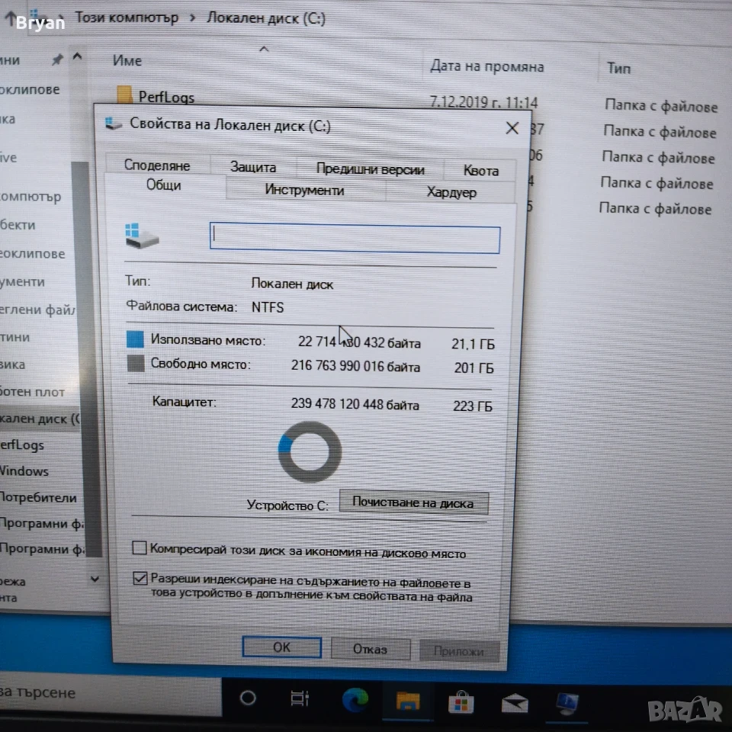The width and height of the screenshot is (732, 732).
Task: Click the Task View taskbar icon
Action: tap(300, 698)
